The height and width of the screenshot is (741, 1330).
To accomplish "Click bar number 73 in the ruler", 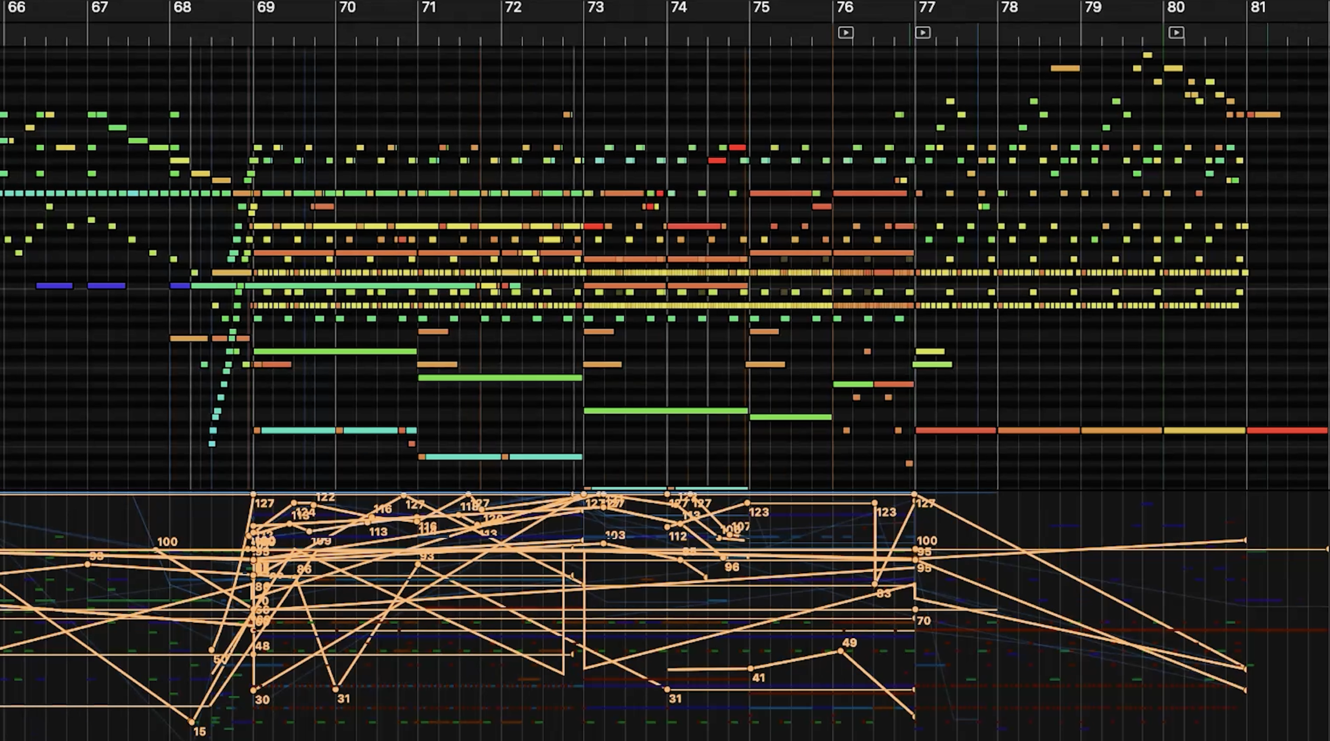I will coord(595,7).
